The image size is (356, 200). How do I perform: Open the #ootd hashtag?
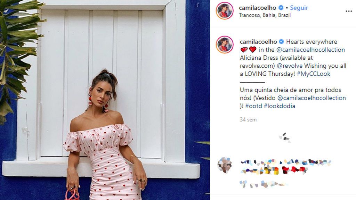[253, 106]
